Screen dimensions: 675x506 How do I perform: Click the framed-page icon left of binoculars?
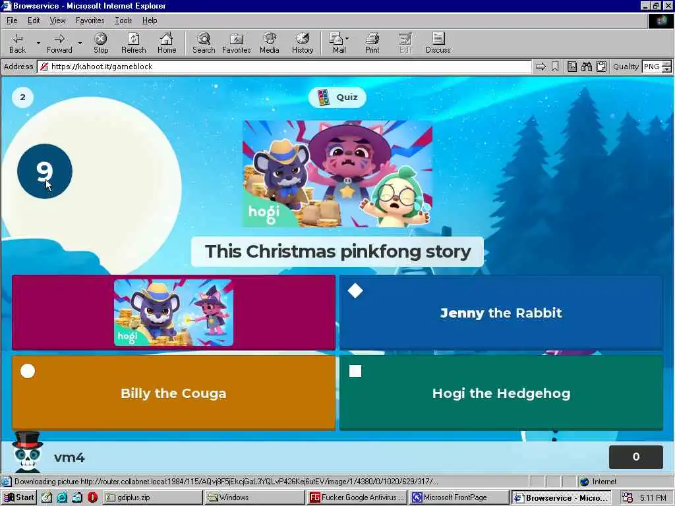(x=572, y=67)
